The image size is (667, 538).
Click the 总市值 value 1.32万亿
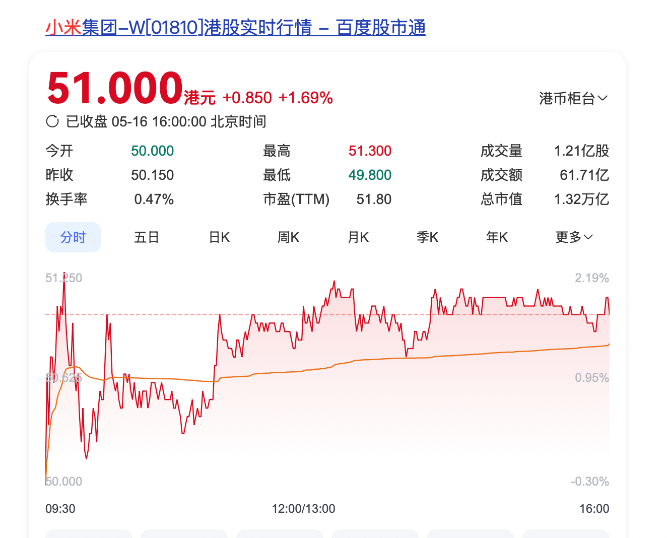[581, 199]
